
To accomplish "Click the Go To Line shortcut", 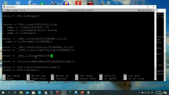I will click(x=134, y=79).
